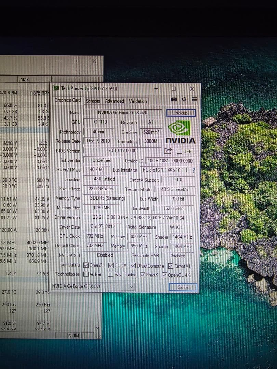Click the BIOS export share icon

click(x=168, y=151)
